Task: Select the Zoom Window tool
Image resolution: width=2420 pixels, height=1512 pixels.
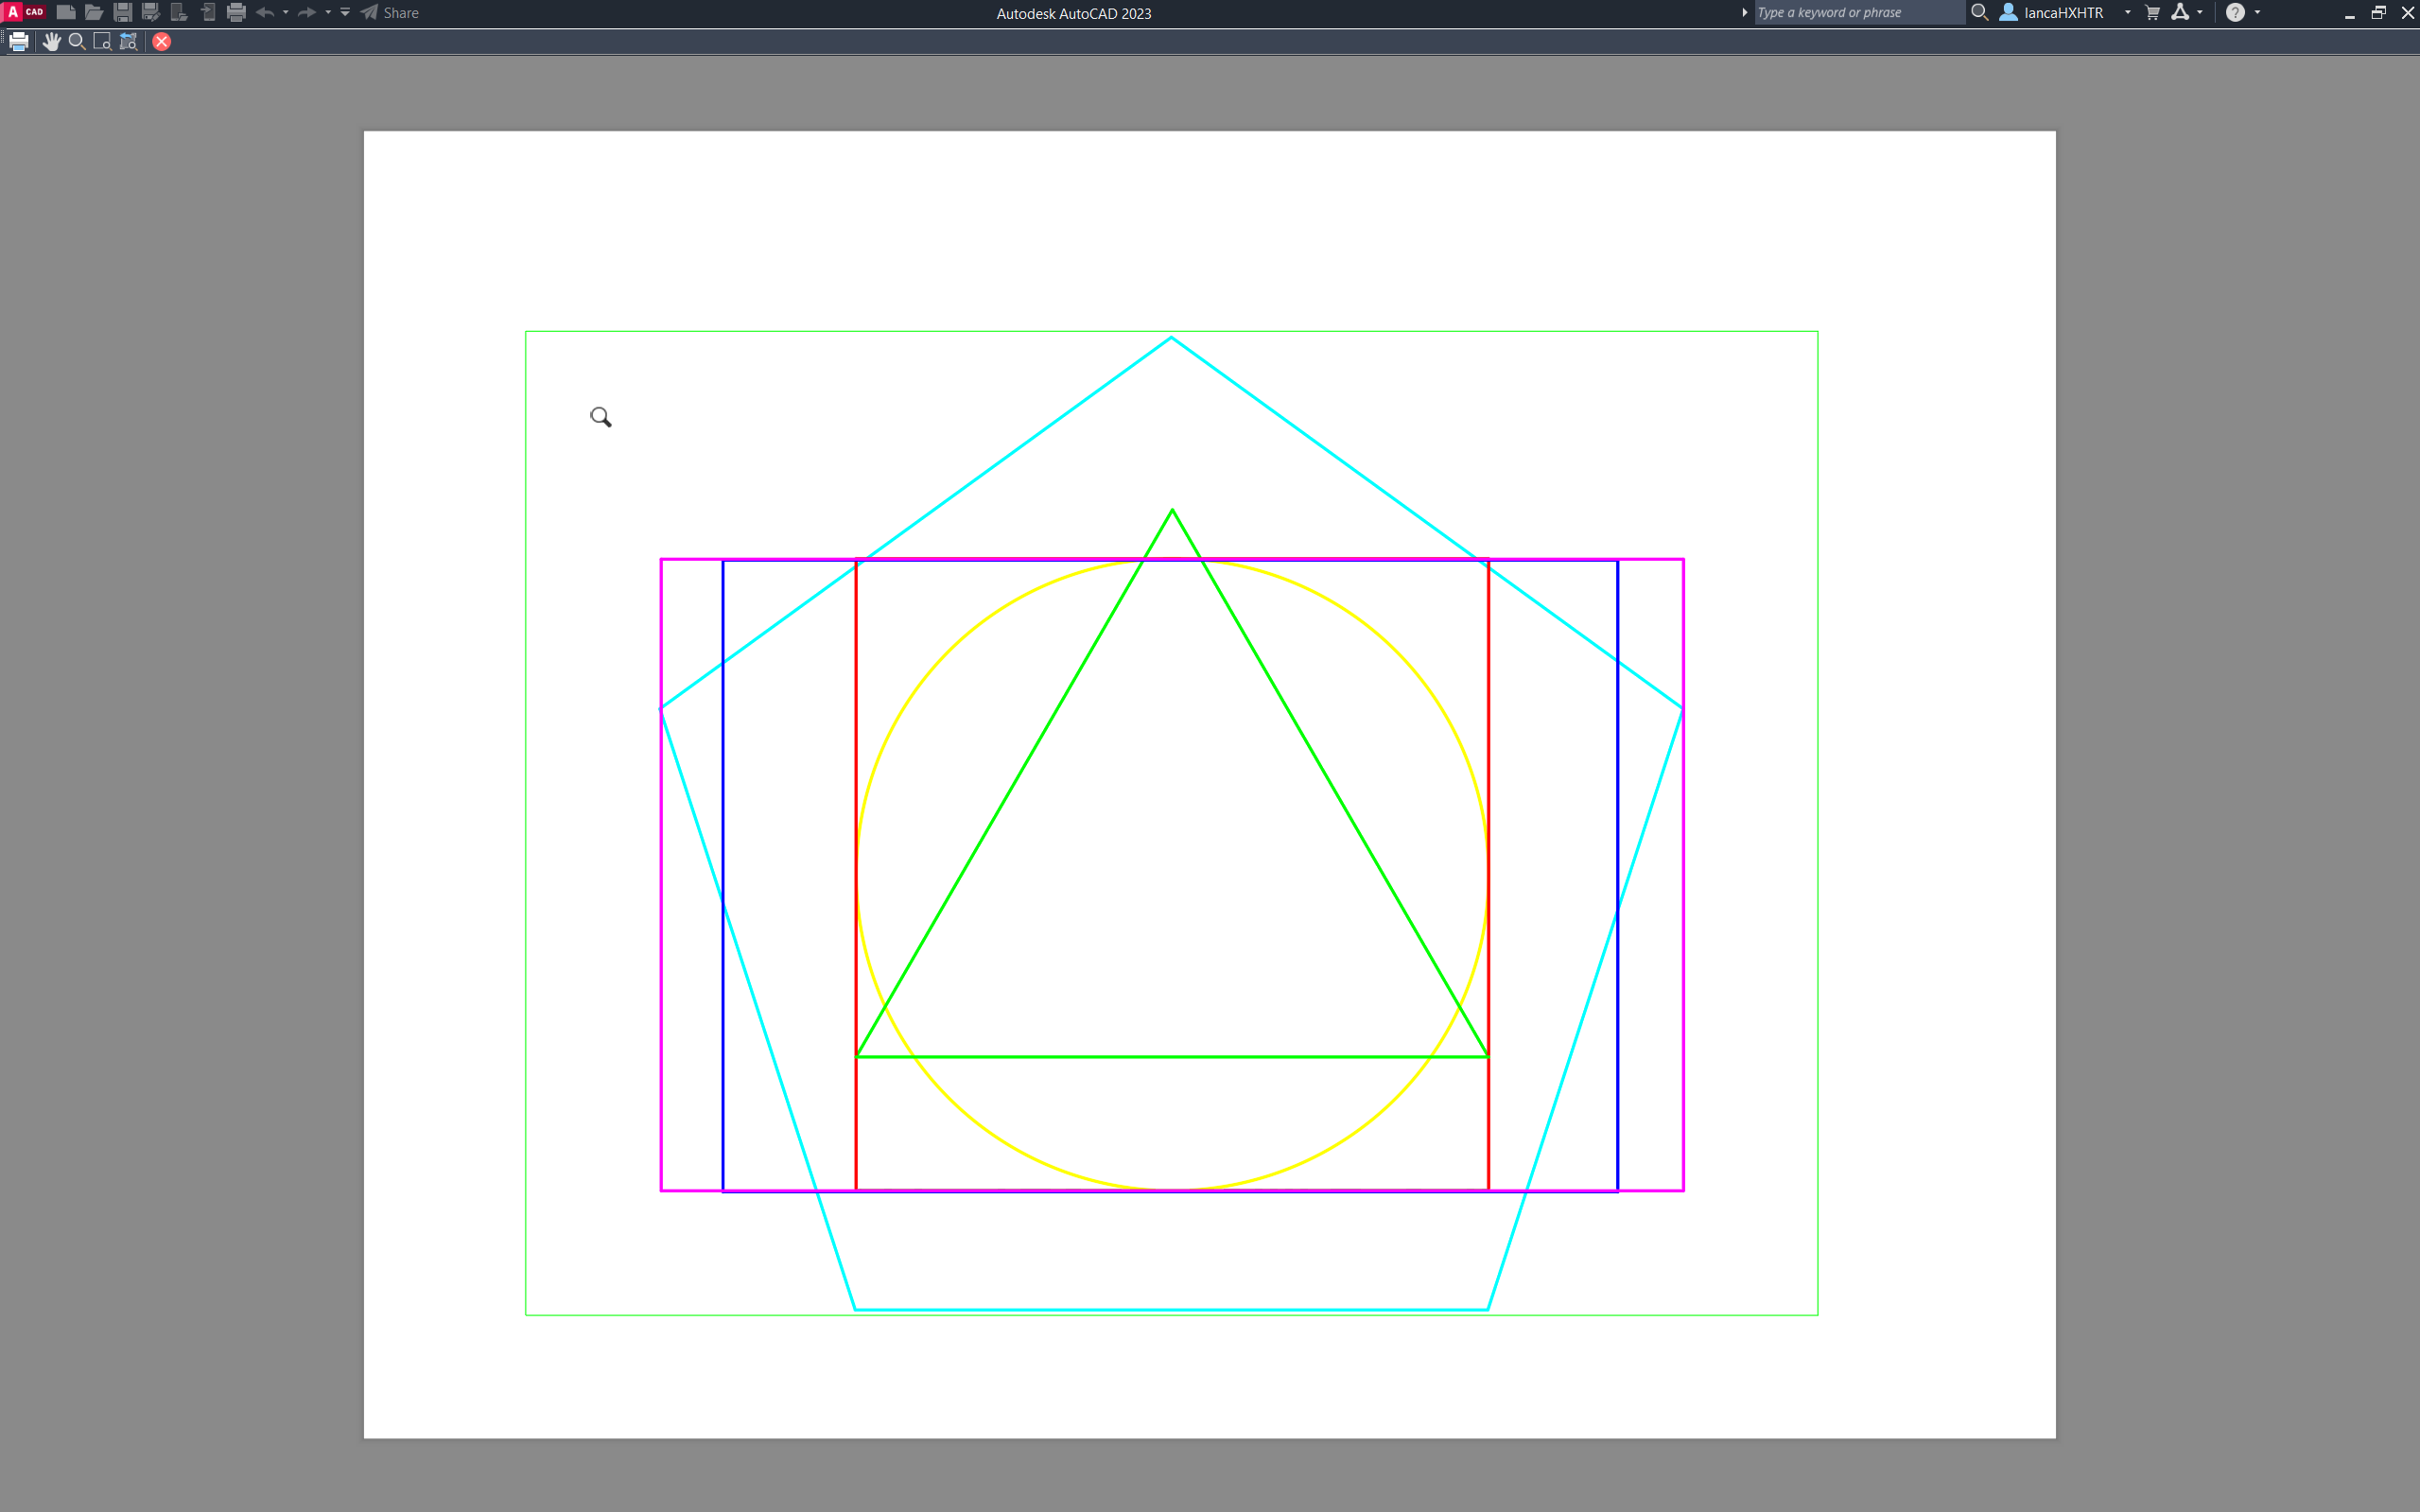Action: pyautogui.click(x=102, y=41)
